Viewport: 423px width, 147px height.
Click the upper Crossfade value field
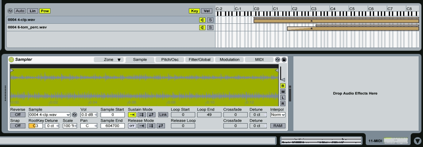[235, 115]
